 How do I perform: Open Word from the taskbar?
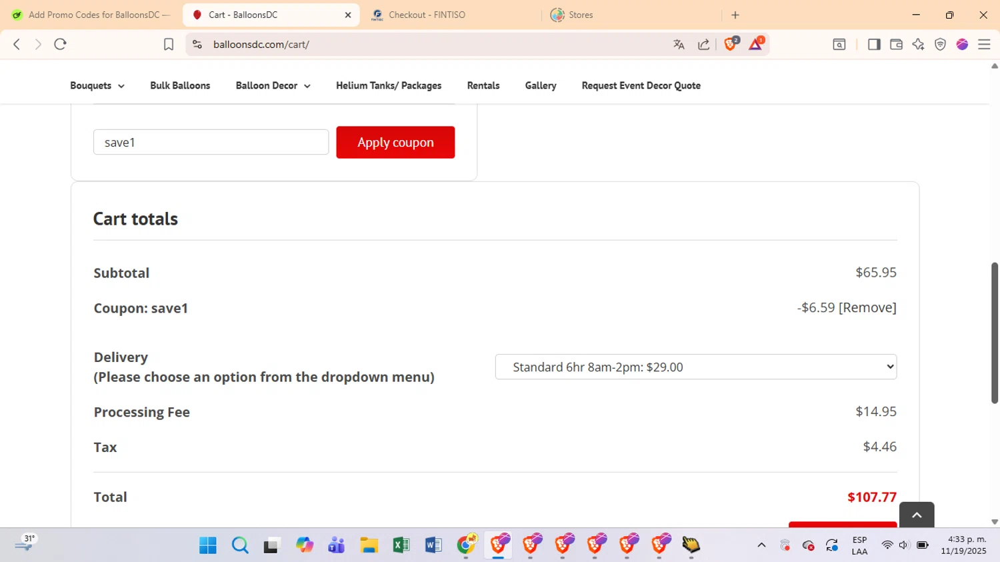click(x=433, y=545)
